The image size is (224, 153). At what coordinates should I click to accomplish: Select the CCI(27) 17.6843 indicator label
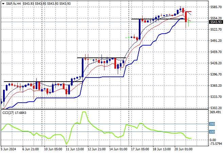(x=14, y=113)
